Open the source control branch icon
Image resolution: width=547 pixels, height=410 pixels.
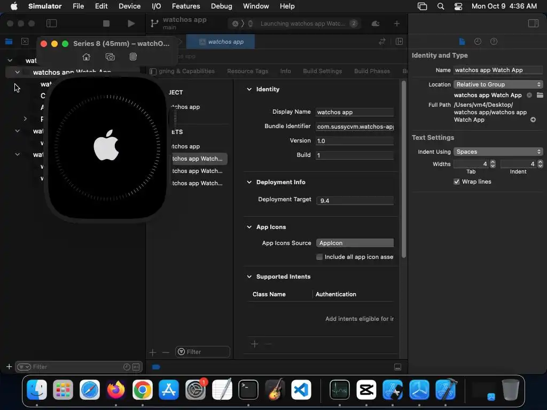coord(154,23)
